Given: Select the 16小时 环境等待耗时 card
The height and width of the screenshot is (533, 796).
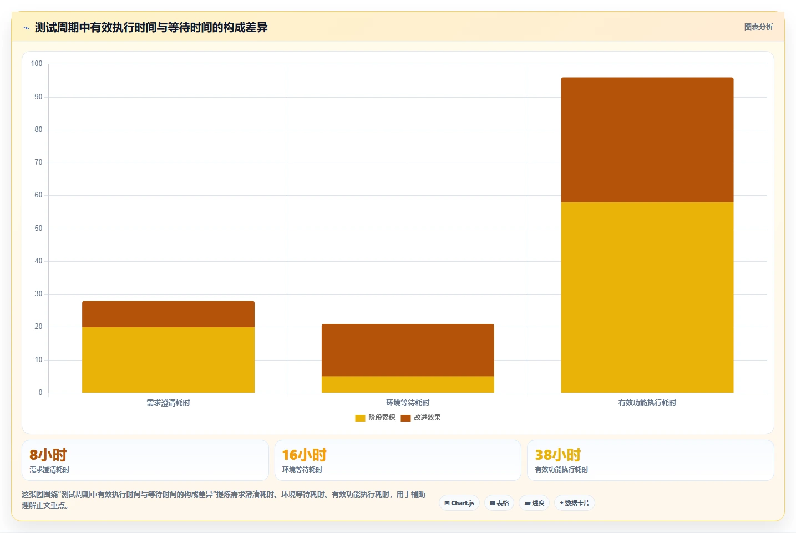Looking at the screenshot, I should click(398, 460).
